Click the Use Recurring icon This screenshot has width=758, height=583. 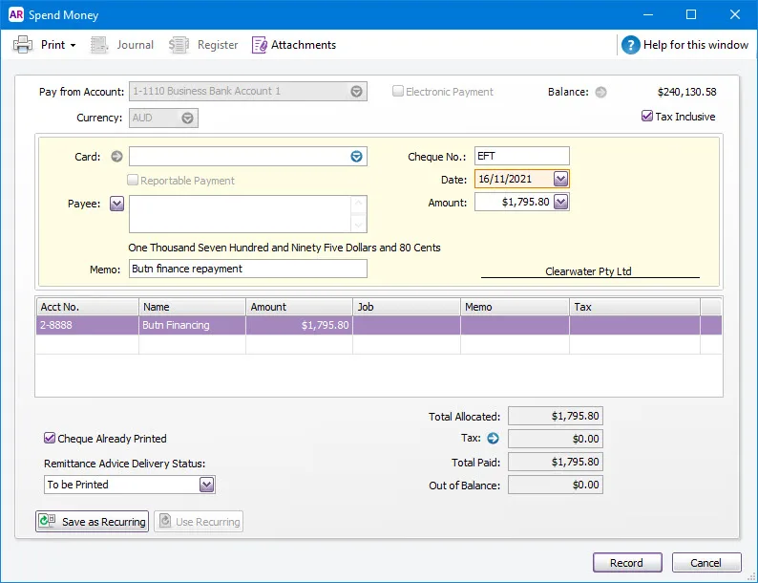pyautogui.click(x=165, y=521)
